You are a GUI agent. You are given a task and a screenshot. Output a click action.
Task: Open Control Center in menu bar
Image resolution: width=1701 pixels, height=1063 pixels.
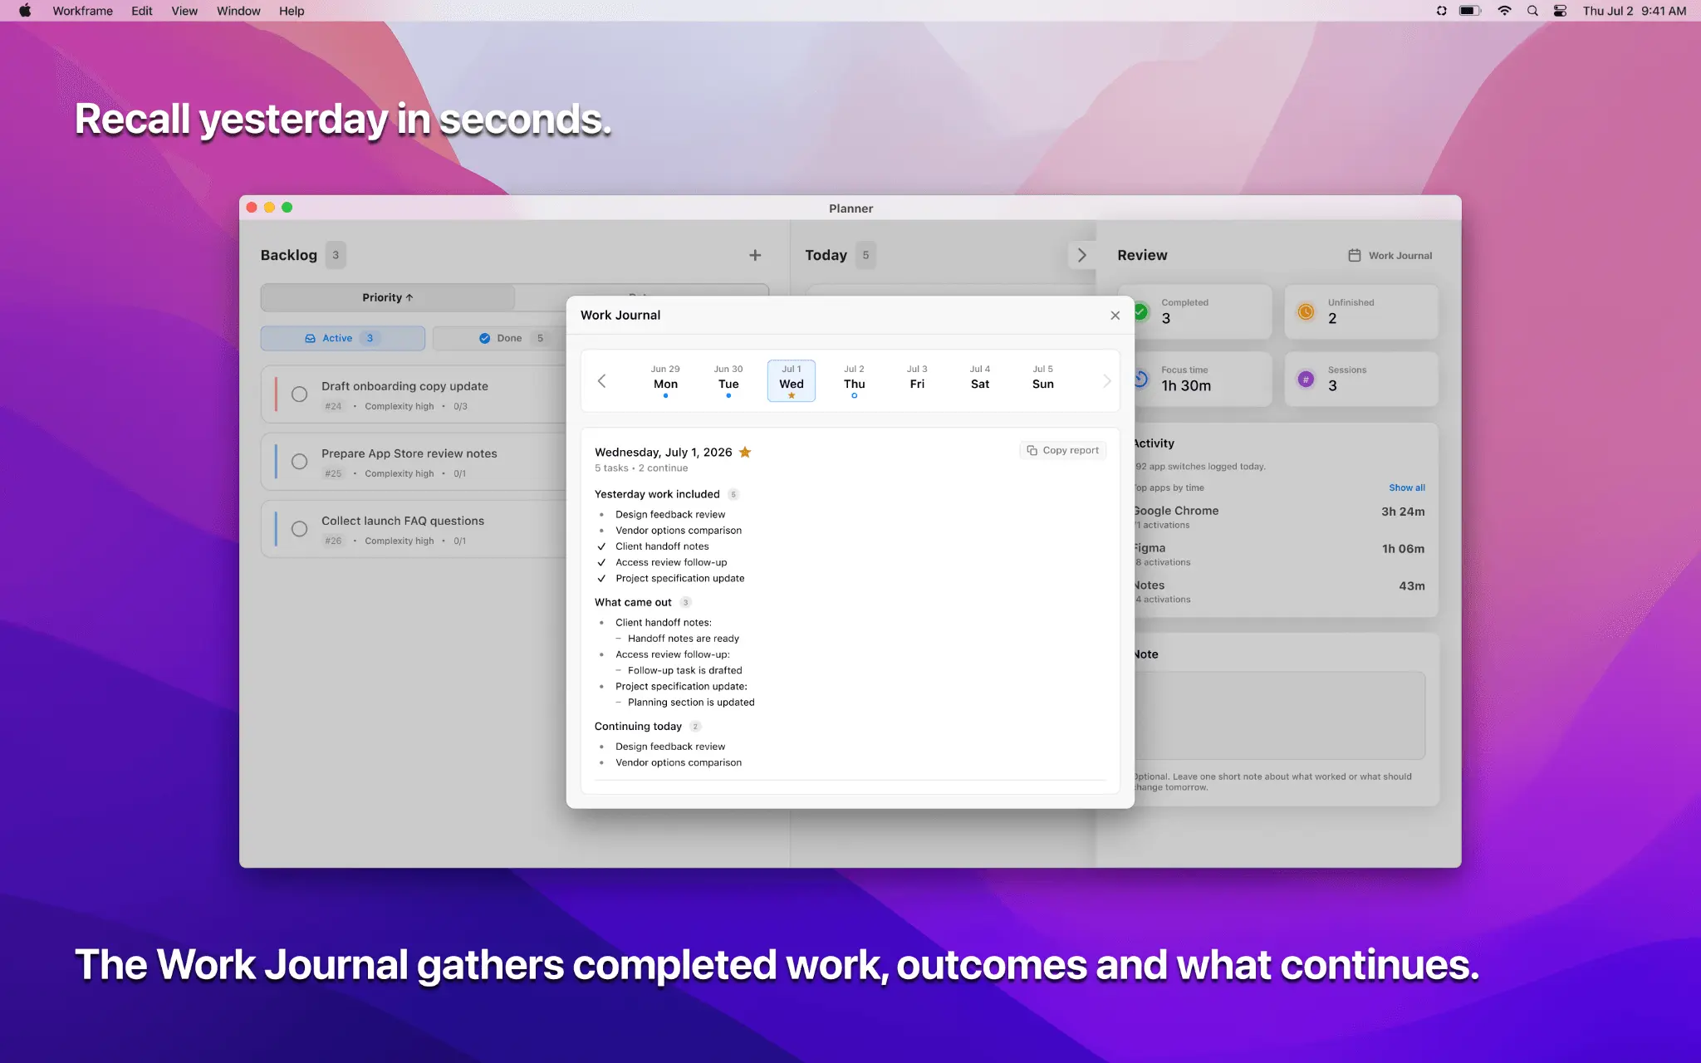(x=1560, y=11)
